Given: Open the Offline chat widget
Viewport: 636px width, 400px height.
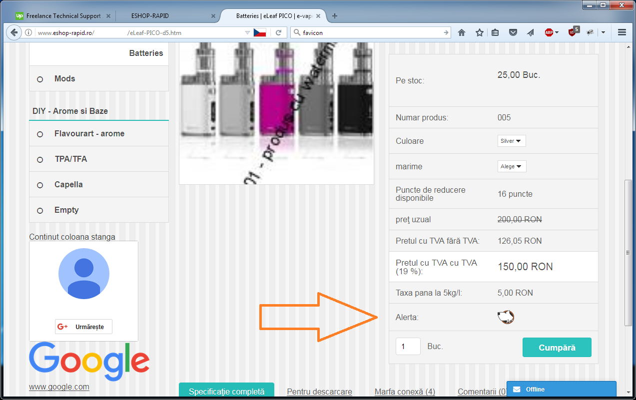Looking at the screenshot, I should (x=561, y=390).
